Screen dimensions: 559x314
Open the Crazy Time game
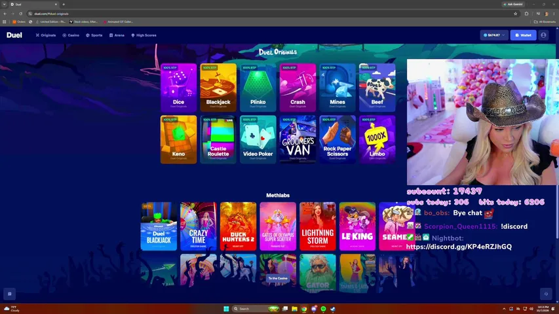[198, 226]
